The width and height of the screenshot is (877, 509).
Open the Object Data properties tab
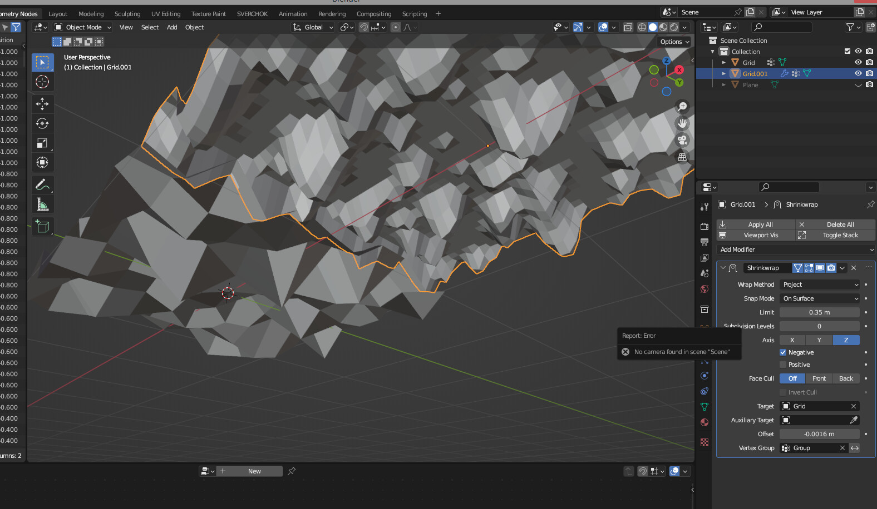pyautogui.click(x=704, y=407)
